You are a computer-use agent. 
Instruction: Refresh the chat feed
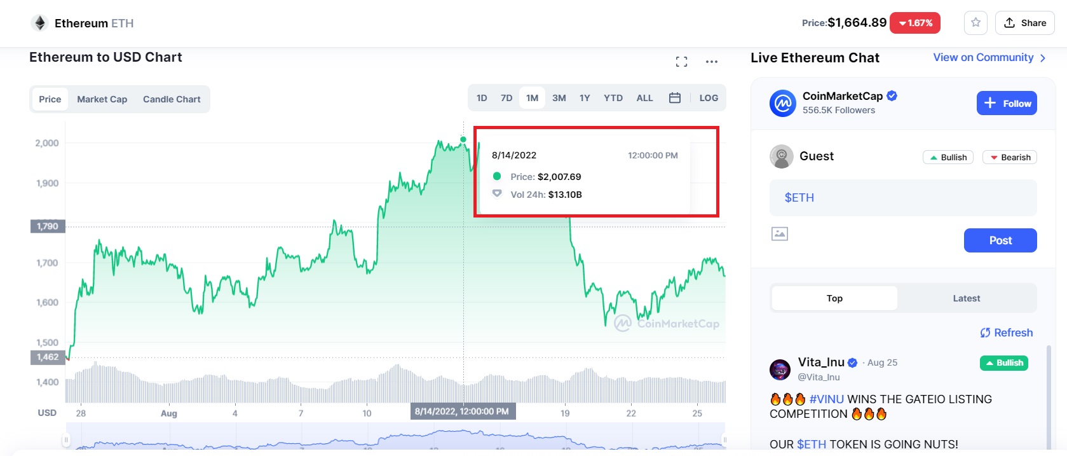[x=1007, y=333]
